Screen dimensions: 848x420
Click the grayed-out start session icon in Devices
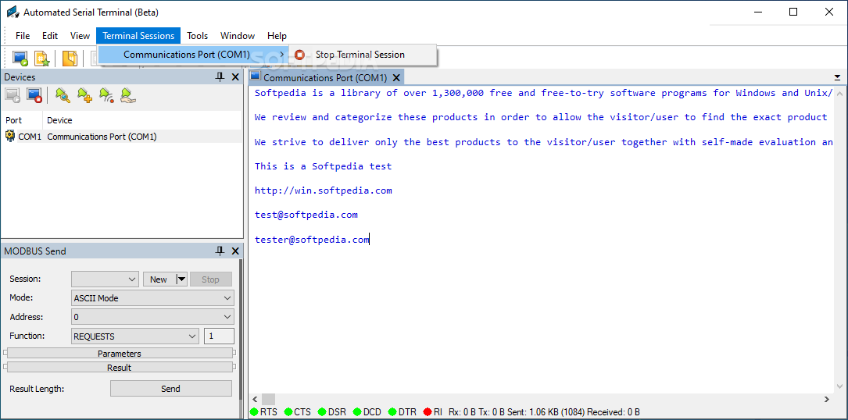coord(13,96)
